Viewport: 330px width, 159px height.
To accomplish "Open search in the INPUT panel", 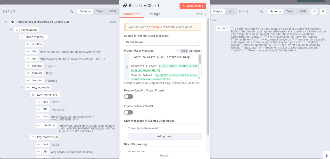I will click(72, 12).
